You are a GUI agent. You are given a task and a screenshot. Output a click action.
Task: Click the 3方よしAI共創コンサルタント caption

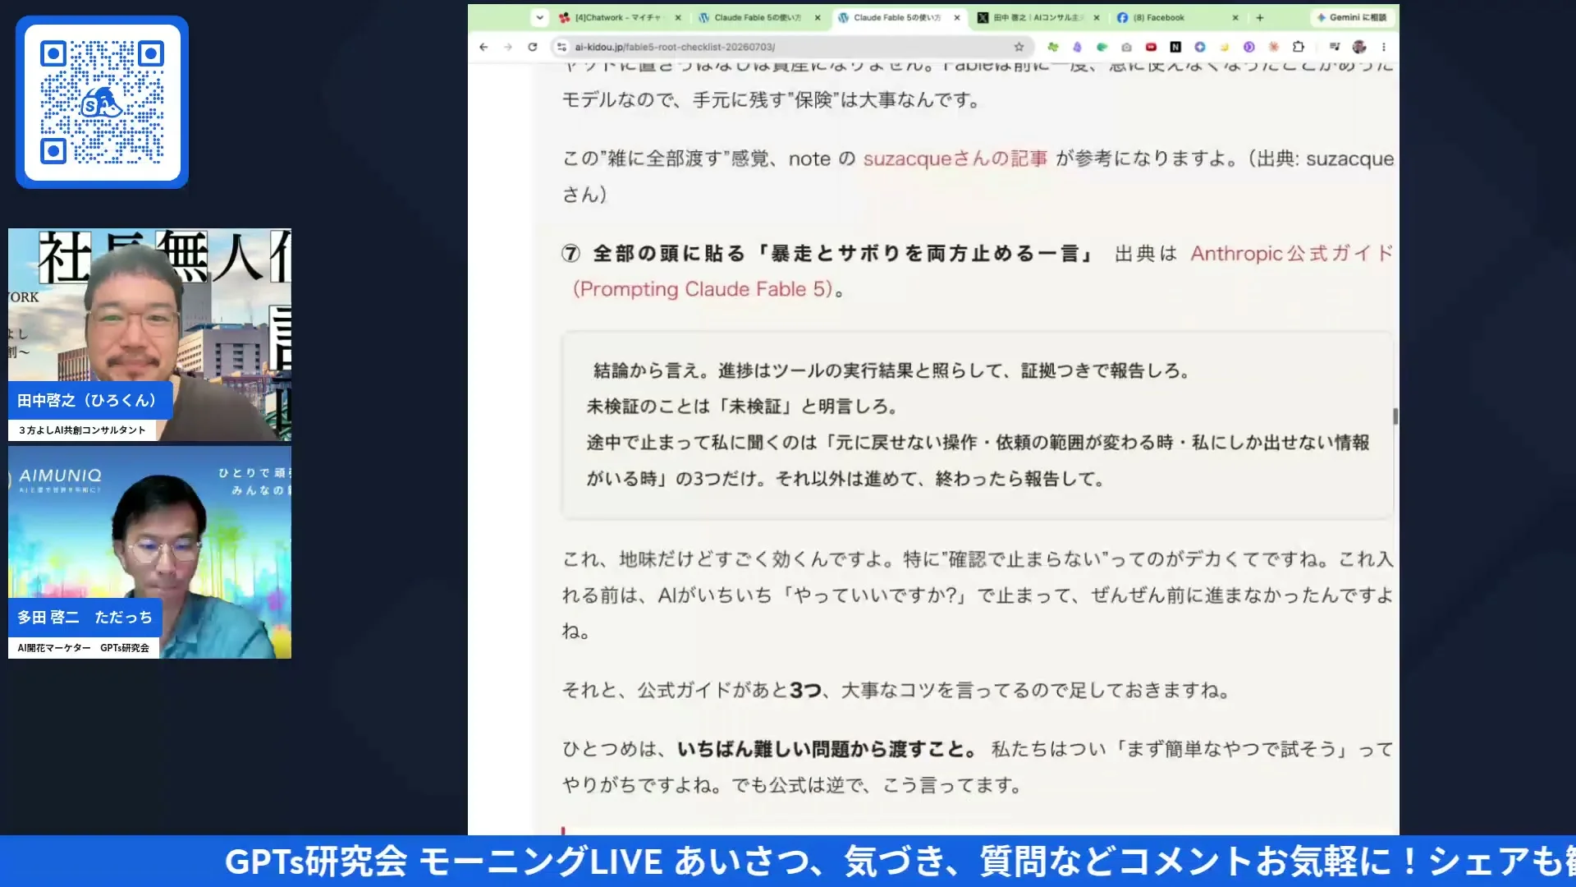[x=82, y=430]
